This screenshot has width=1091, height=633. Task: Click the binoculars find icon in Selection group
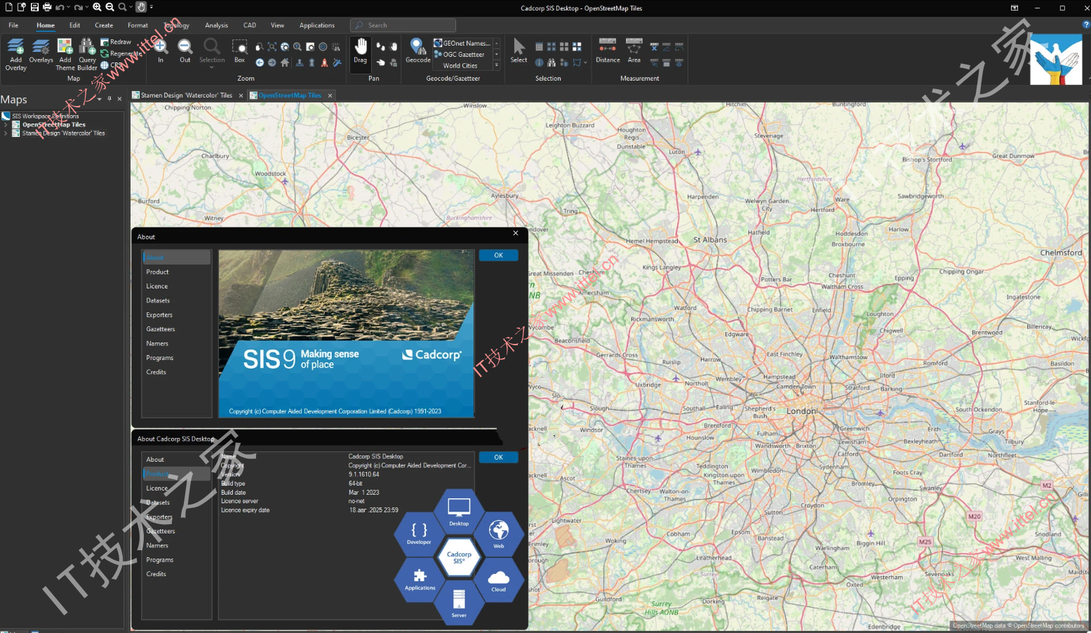(x=551, y=62)
